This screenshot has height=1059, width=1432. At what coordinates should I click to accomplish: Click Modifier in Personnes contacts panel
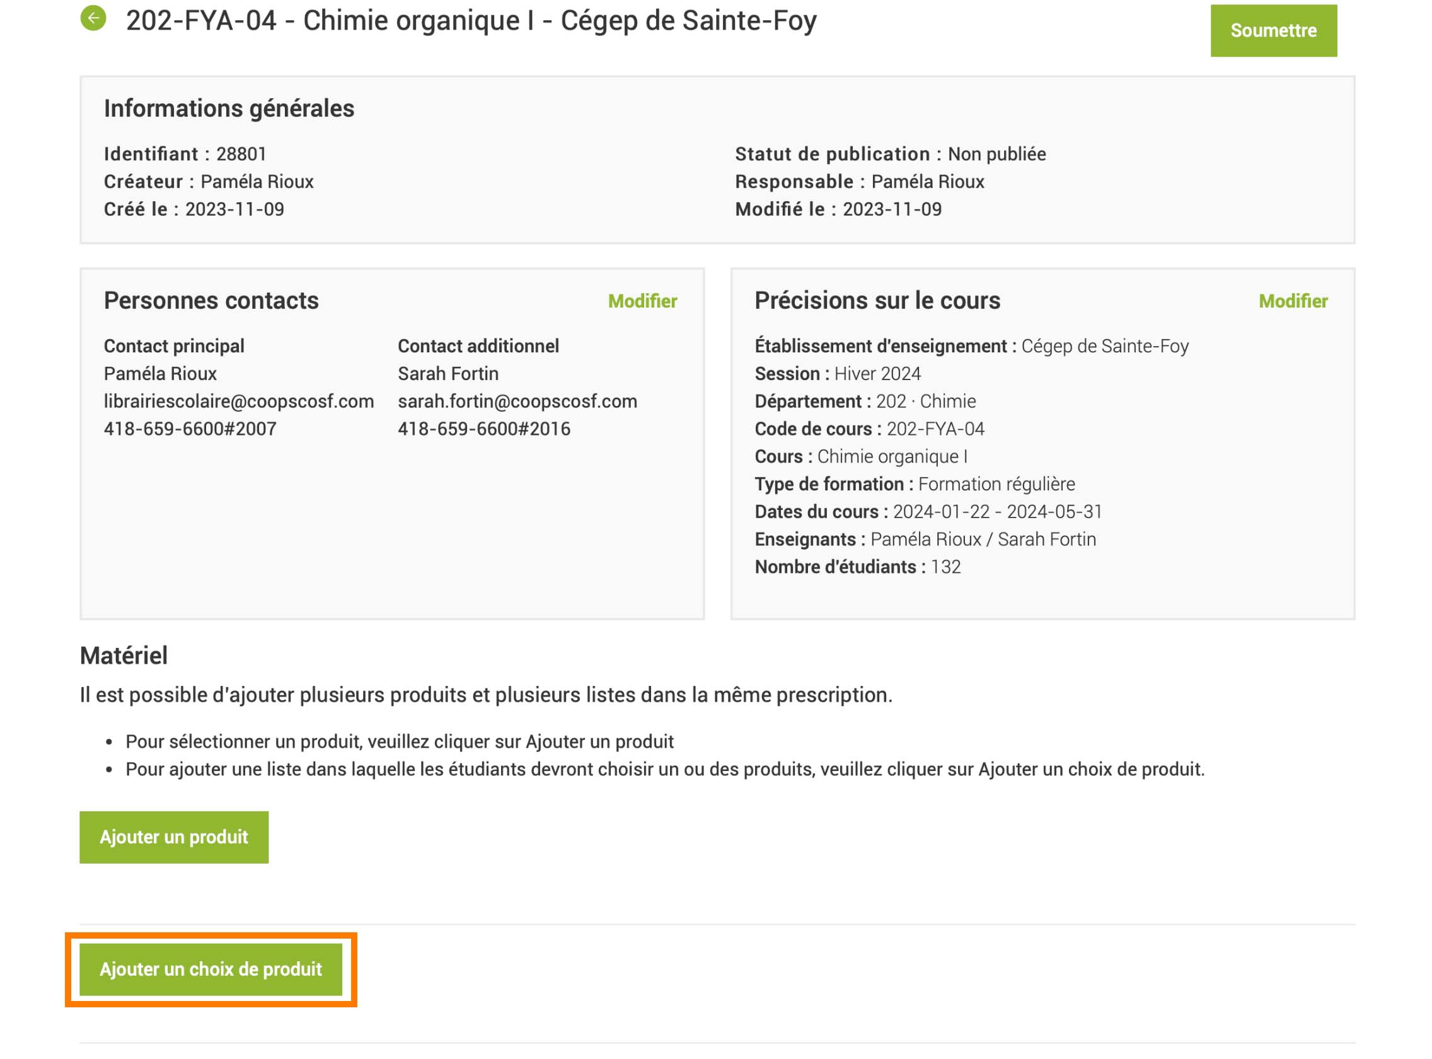point(642,301)
